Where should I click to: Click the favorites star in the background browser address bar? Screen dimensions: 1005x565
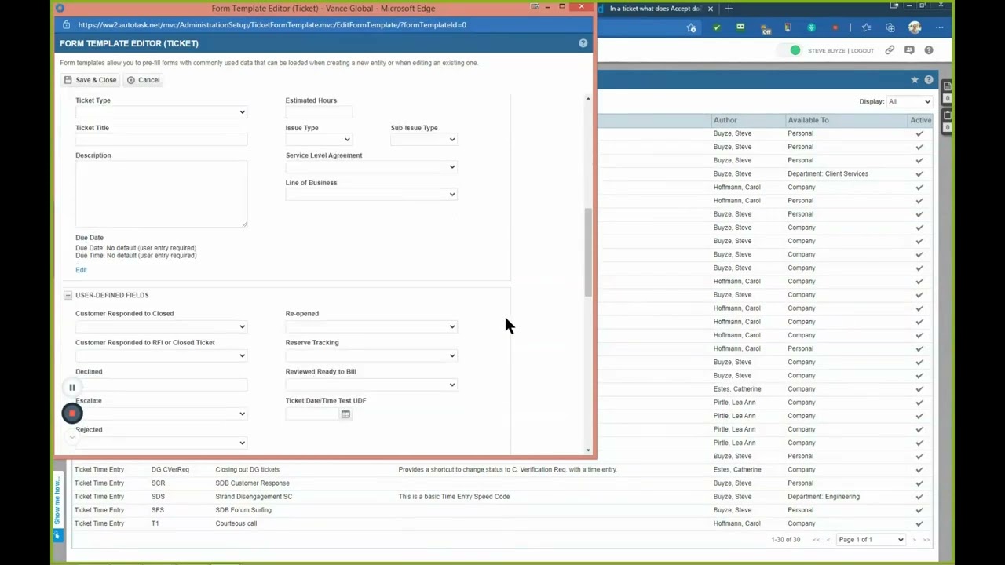tap(691, 28)
